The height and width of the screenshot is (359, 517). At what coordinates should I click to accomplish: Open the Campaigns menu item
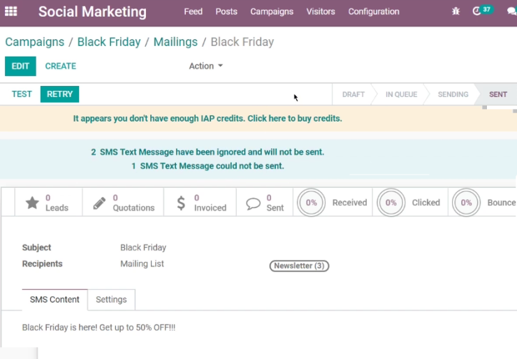pos(272,12)
